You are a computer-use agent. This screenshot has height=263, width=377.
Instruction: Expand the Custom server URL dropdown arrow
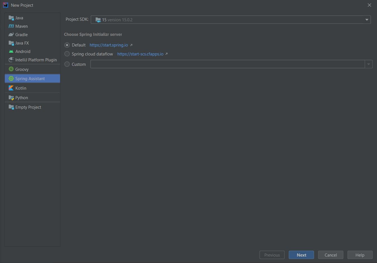pyautogui.click(x=369, y=64)
